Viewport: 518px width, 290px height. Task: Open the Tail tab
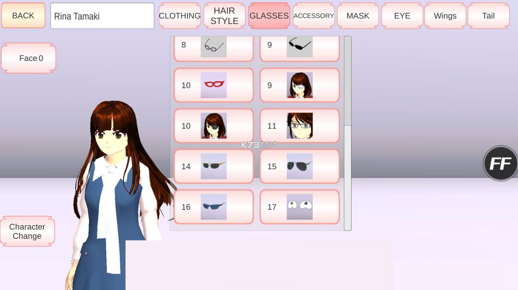(x=488, y=15)
